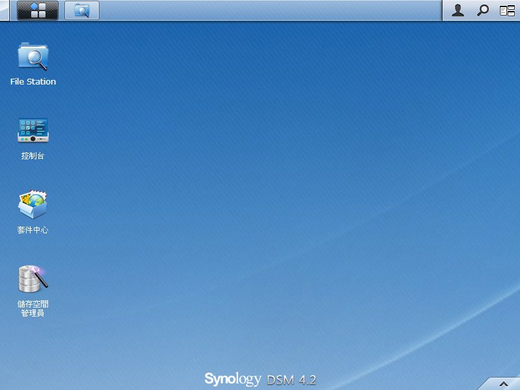Click the 控制台 label text

coord(32,155)
